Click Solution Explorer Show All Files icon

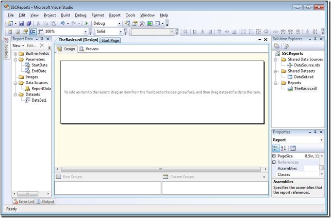click(286, 46)
